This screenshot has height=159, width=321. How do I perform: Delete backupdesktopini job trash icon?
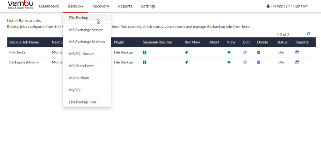(259, 62)
